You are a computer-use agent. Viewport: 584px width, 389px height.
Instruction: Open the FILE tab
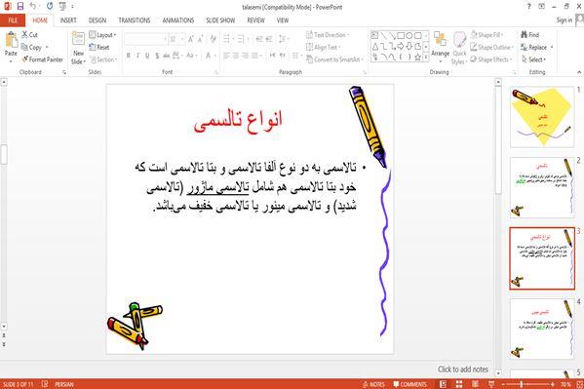[13, 20]
